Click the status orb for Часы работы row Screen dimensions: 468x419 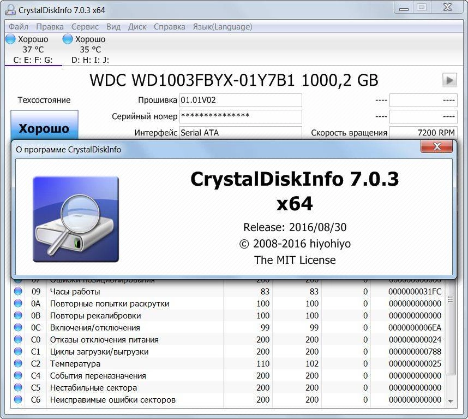coord(18,291)
